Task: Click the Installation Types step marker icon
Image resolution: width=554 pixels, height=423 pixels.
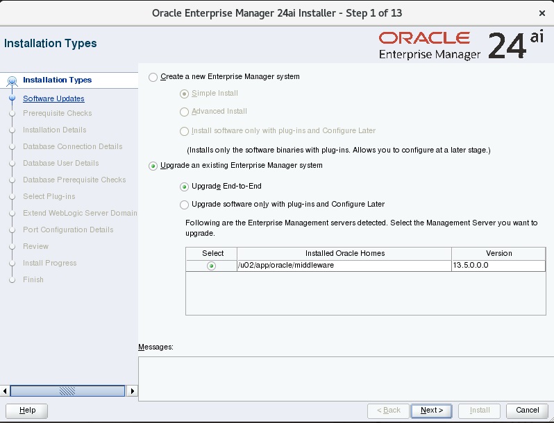Action: [12, 81]
